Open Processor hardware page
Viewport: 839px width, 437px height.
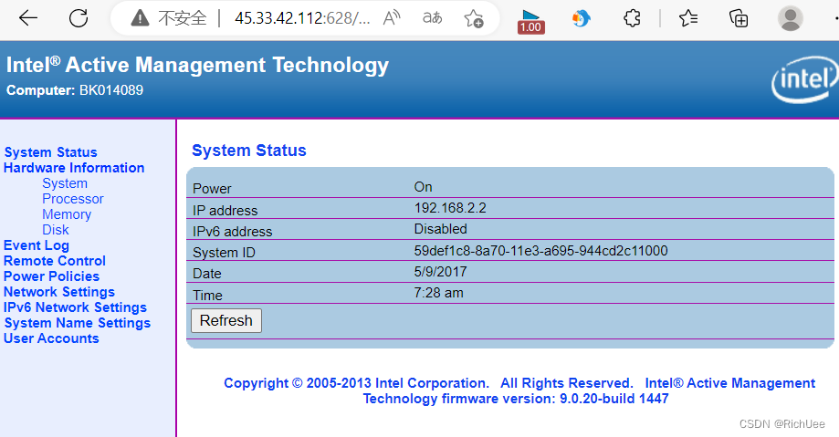[x=73, y=199]
